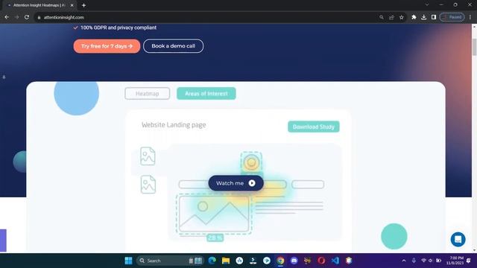This screenshot has height=268, width=477.
Task: Click the page vertical scrollbar thumb
Action: (474, 47)
